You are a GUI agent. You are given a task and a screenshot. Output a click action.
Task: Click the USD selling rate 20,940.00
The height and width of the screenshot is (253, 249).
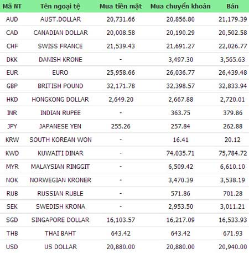point(233,247)
